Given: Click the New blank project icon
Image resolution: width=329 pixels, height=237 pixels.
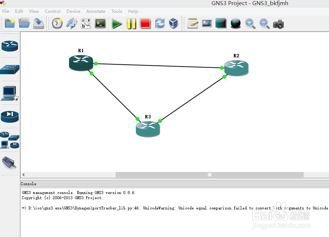Looking at the screenshot, I should pyautogui.click(x=10, y=23).
